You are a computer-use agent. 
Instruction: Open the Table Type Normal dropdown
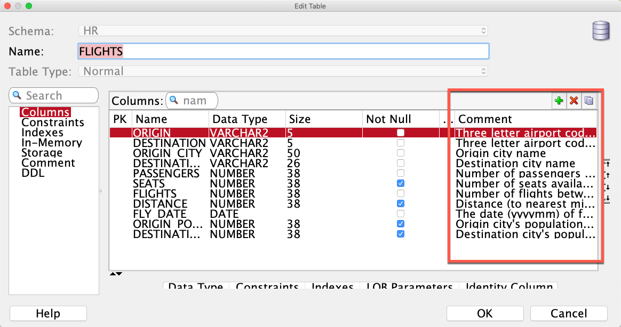(283, 71)
